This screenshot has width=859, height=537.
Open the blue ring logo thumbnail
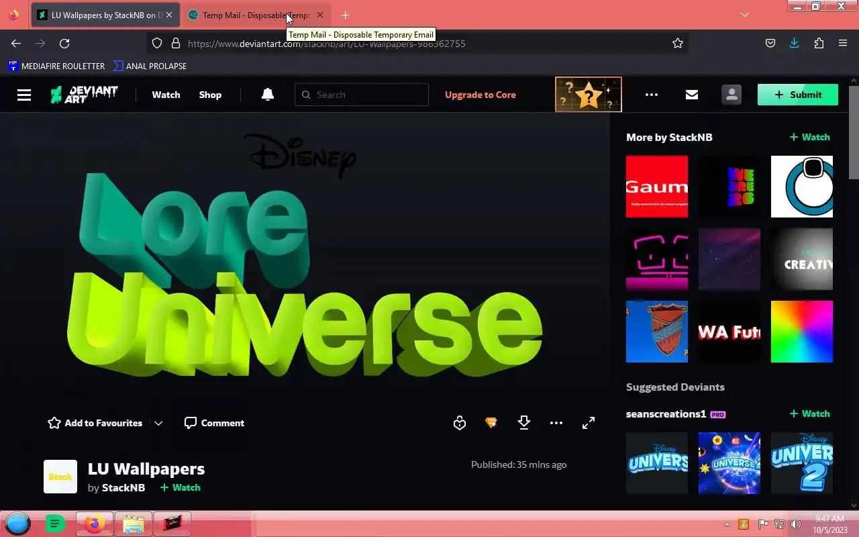coord(802,187)
